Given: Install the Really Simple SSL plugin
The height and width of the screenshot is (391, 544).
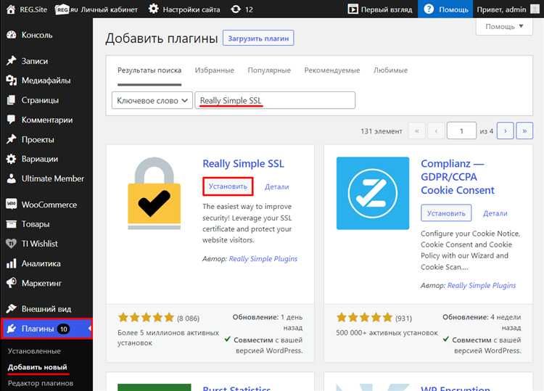Looking at the screenshot, I should (228, 186).
